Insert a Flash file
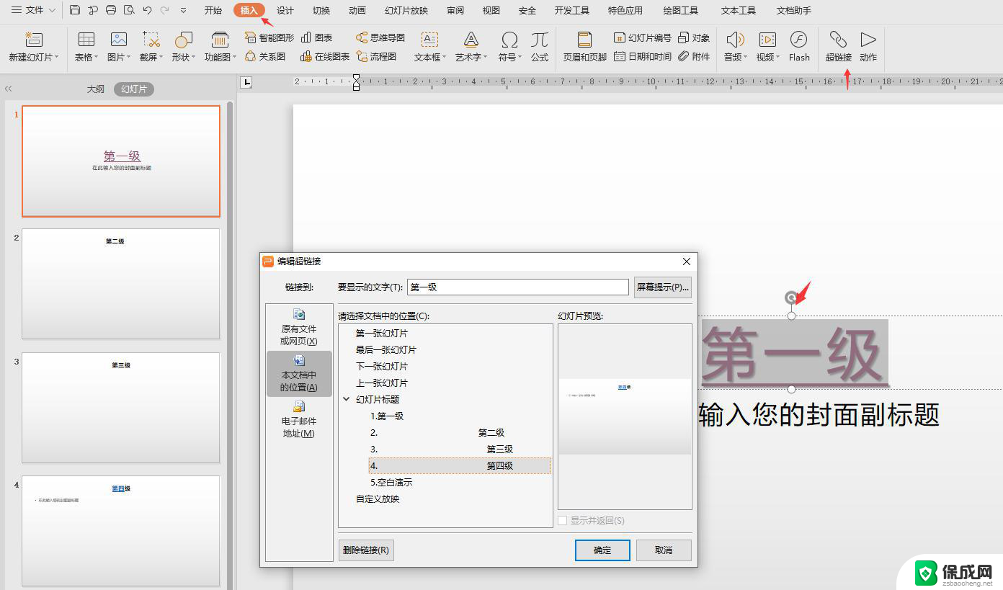The height and width of the screenshot is (590, 1003). (x=799, y=47)
